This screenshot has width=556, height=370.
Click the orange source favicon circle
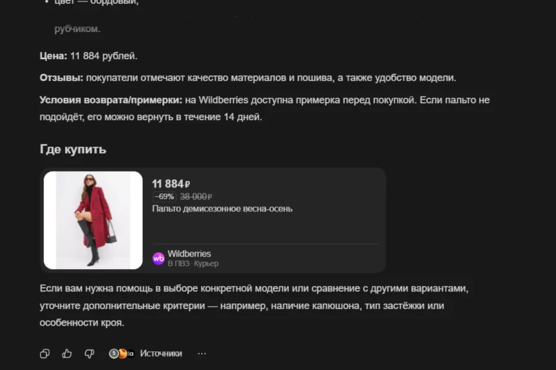(x=122, y=353)
